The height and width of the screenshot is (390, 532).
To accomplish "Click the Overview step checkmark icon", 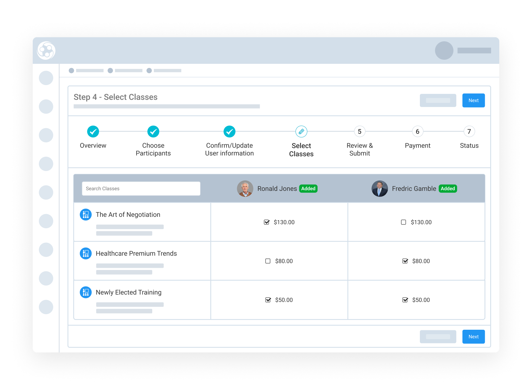I will coord(93,131).
